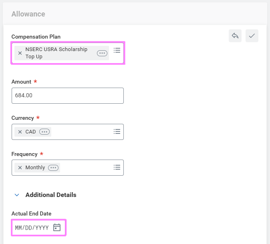Remove the NSERC USRA Scholarship Top Up selection
The height and width of the screenshot is (244, 270).
click(20, 53)
